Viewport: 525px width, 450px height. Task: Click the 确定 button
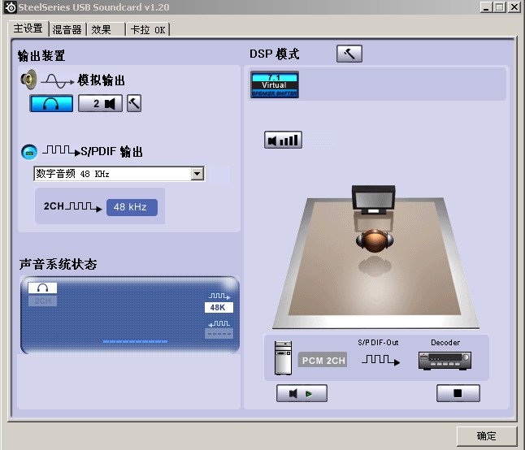click(x=487, y=436)
